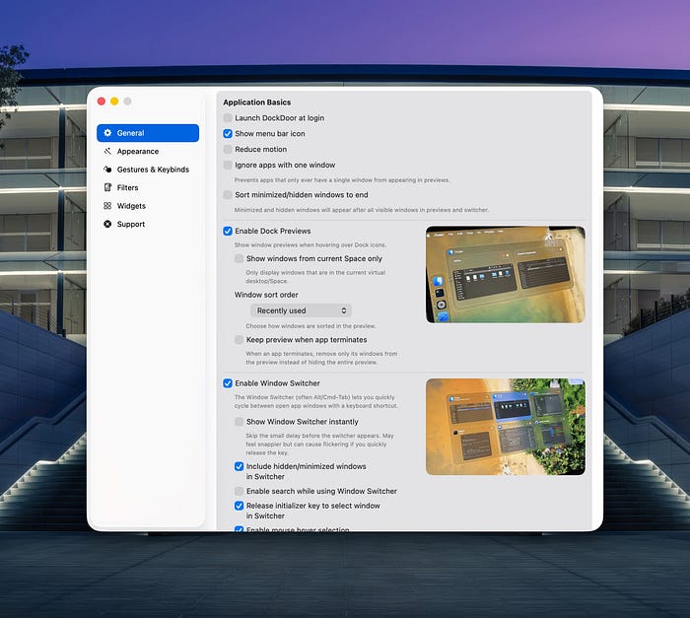690x618 pixels.
Task: Enable the Reduce motion checkbox
Action: coord(228,149)
